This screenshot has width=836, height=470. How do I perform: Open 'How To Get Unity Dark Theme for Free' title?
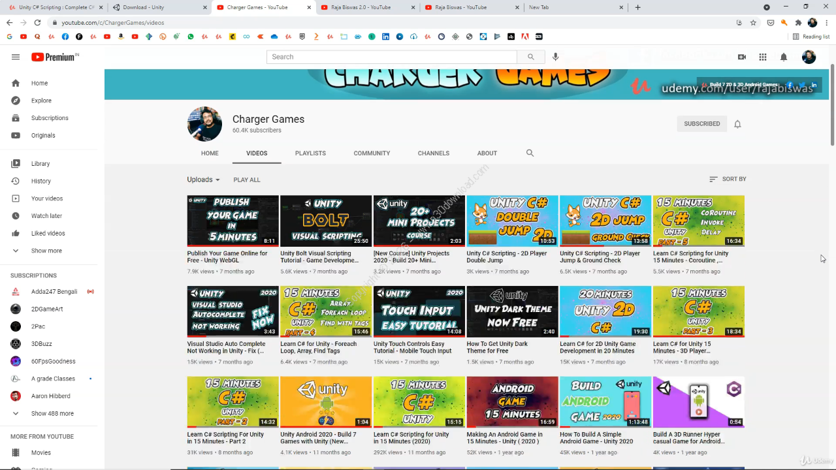(497, 347)
